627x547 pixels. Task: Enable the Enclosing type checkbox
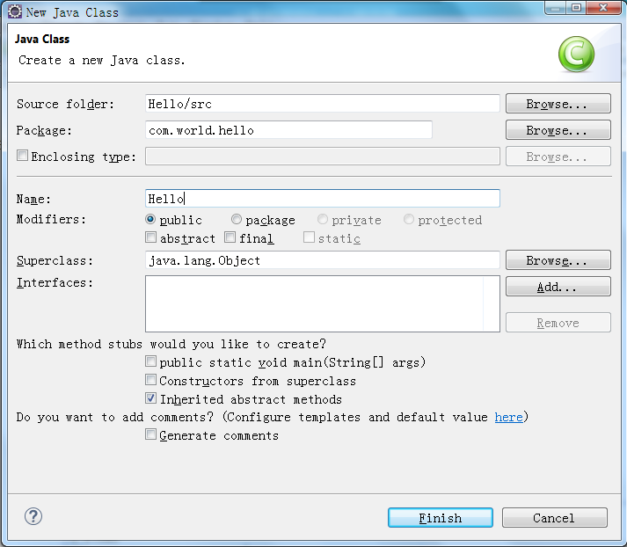[22, 156]
